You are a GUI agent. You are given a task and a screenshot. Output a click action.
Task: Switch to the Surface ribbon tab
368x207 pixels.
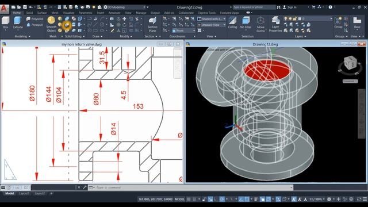(42, 13)
